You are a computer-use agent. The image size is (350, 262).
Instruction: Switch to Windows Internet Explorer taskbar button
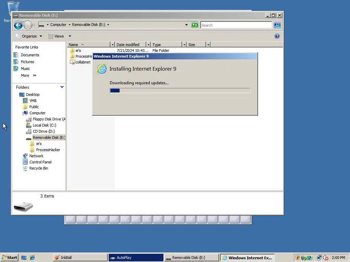pyautogui.click(x=247, y=258)
